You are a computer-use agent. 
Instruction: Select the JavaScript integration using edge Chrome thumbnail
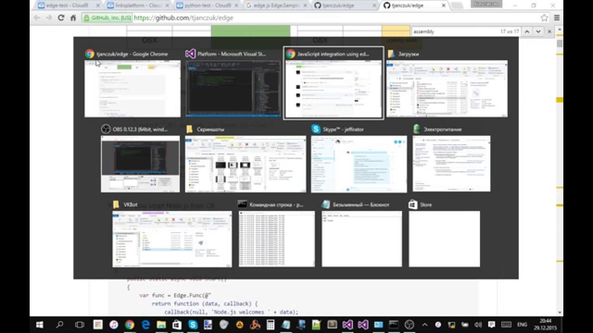[334, 89]
